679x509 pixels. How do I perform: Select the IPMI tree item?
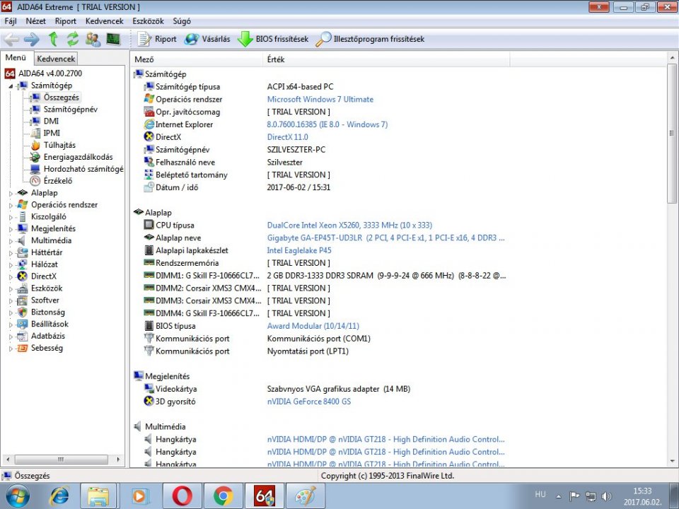(x=52, y=133)
